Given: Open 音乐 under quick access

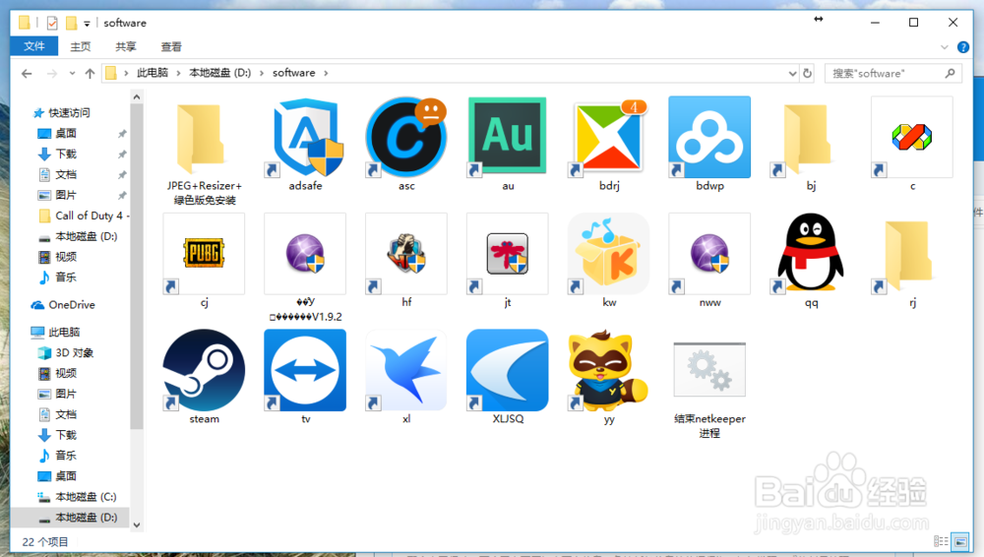Looking at the screenshot, I should pyautogui.click(x=66, y=278).
